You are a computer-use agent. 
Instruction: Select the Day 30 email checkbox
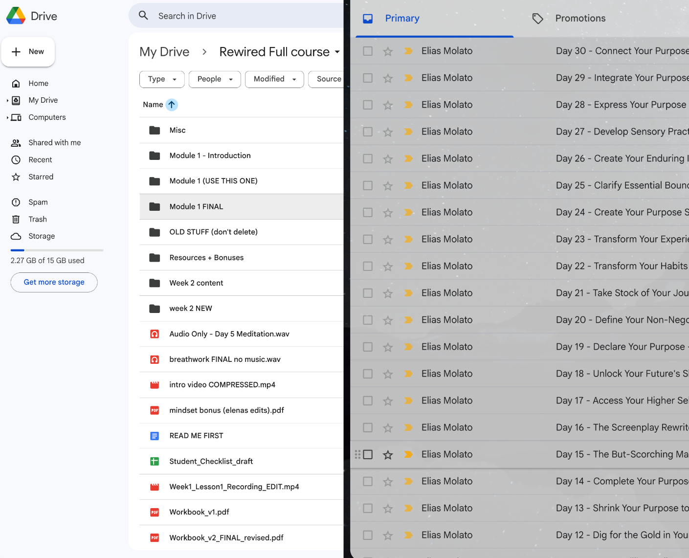pos(368,51)
